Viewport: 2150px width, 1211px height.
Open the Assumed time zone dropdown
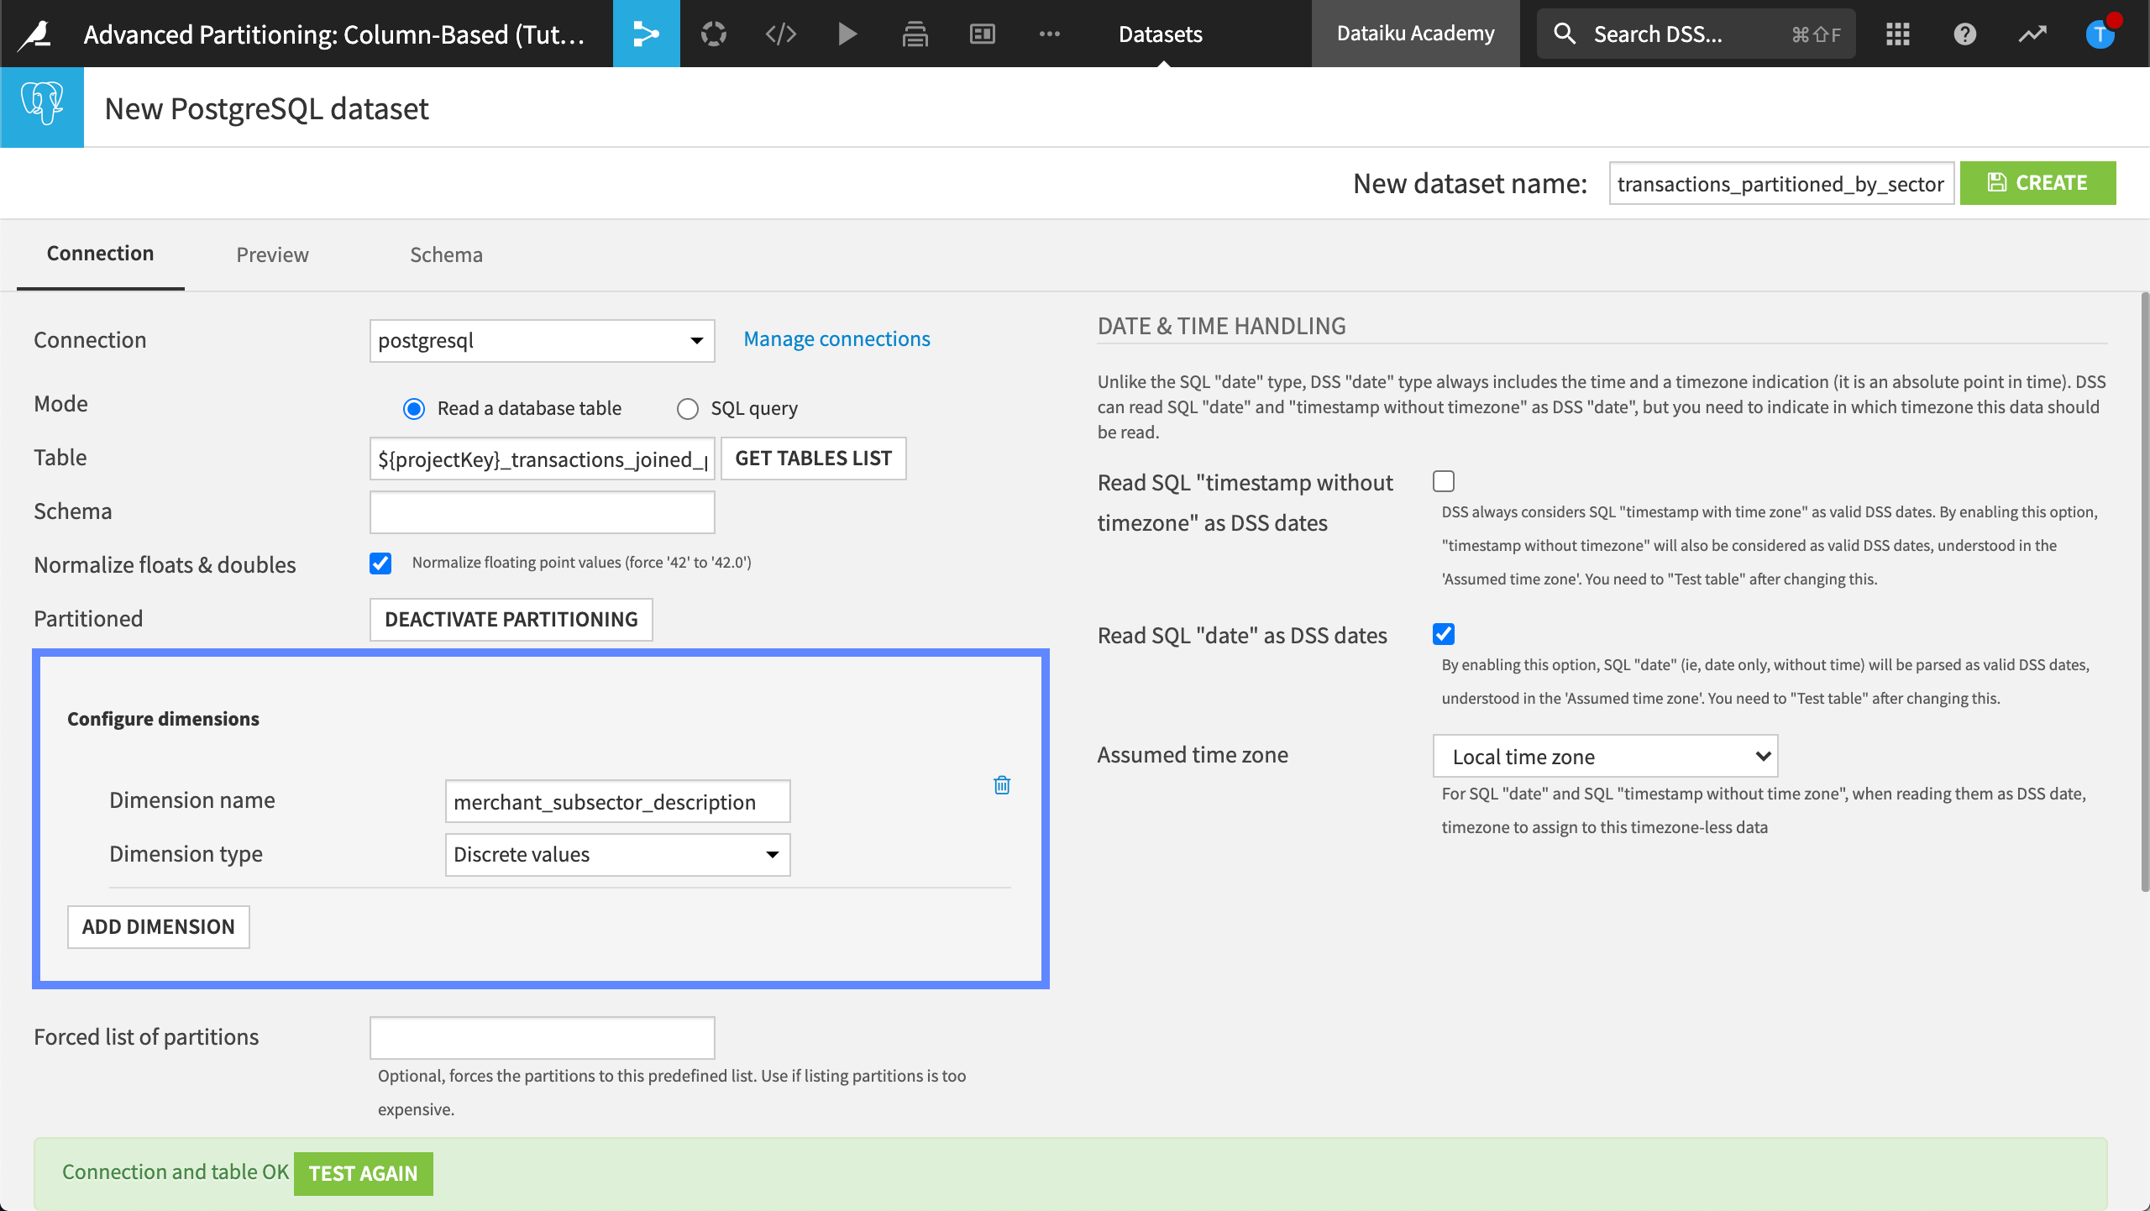(1605, 757)
